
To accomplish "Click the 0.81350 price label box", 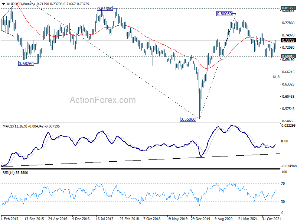I will [x=105, y=9].
